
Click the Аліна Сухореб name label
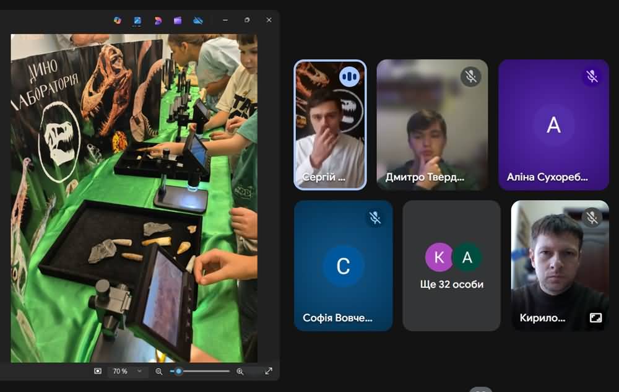coord(547,177)
